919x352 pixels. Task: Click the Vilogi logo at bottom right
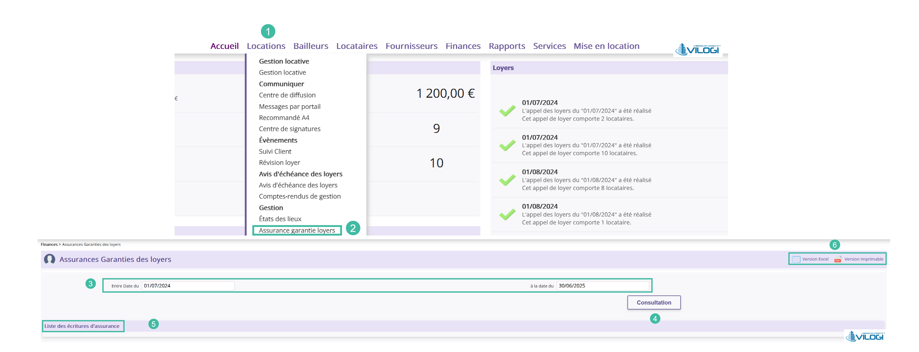point(864,336)
